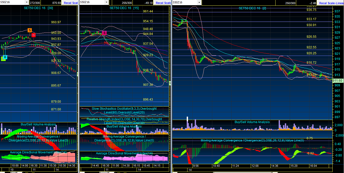
Task: Click the 937.87 price level label
Action: tap(56, 45)
